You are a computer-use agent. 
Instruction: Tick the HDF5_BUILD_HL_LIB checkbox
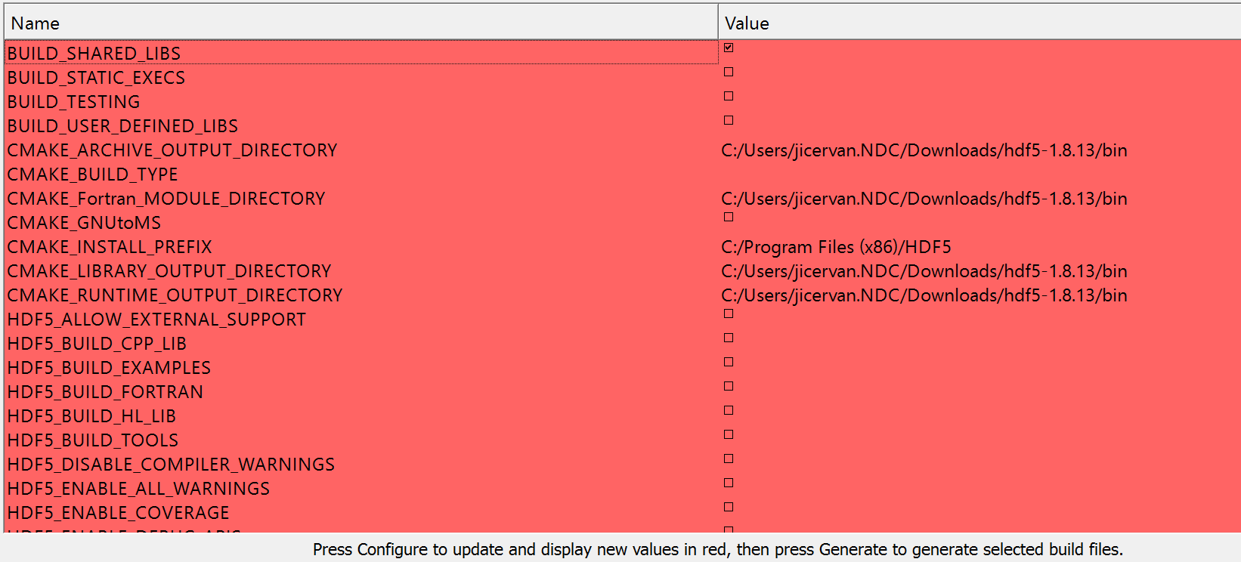(729, 410)
